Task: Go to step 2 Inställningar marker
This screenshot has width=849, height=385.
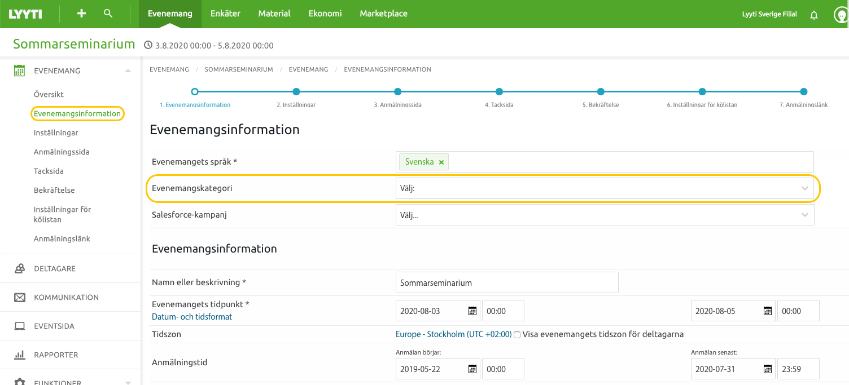Action: pyautogui.click(x=296, y=91)
